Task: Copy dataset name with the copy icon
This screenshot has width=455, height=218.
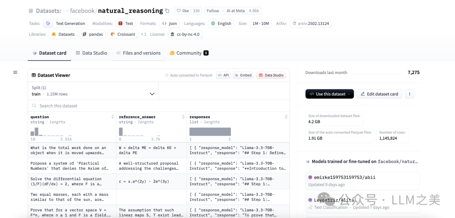Action: [x=167, y=11]
